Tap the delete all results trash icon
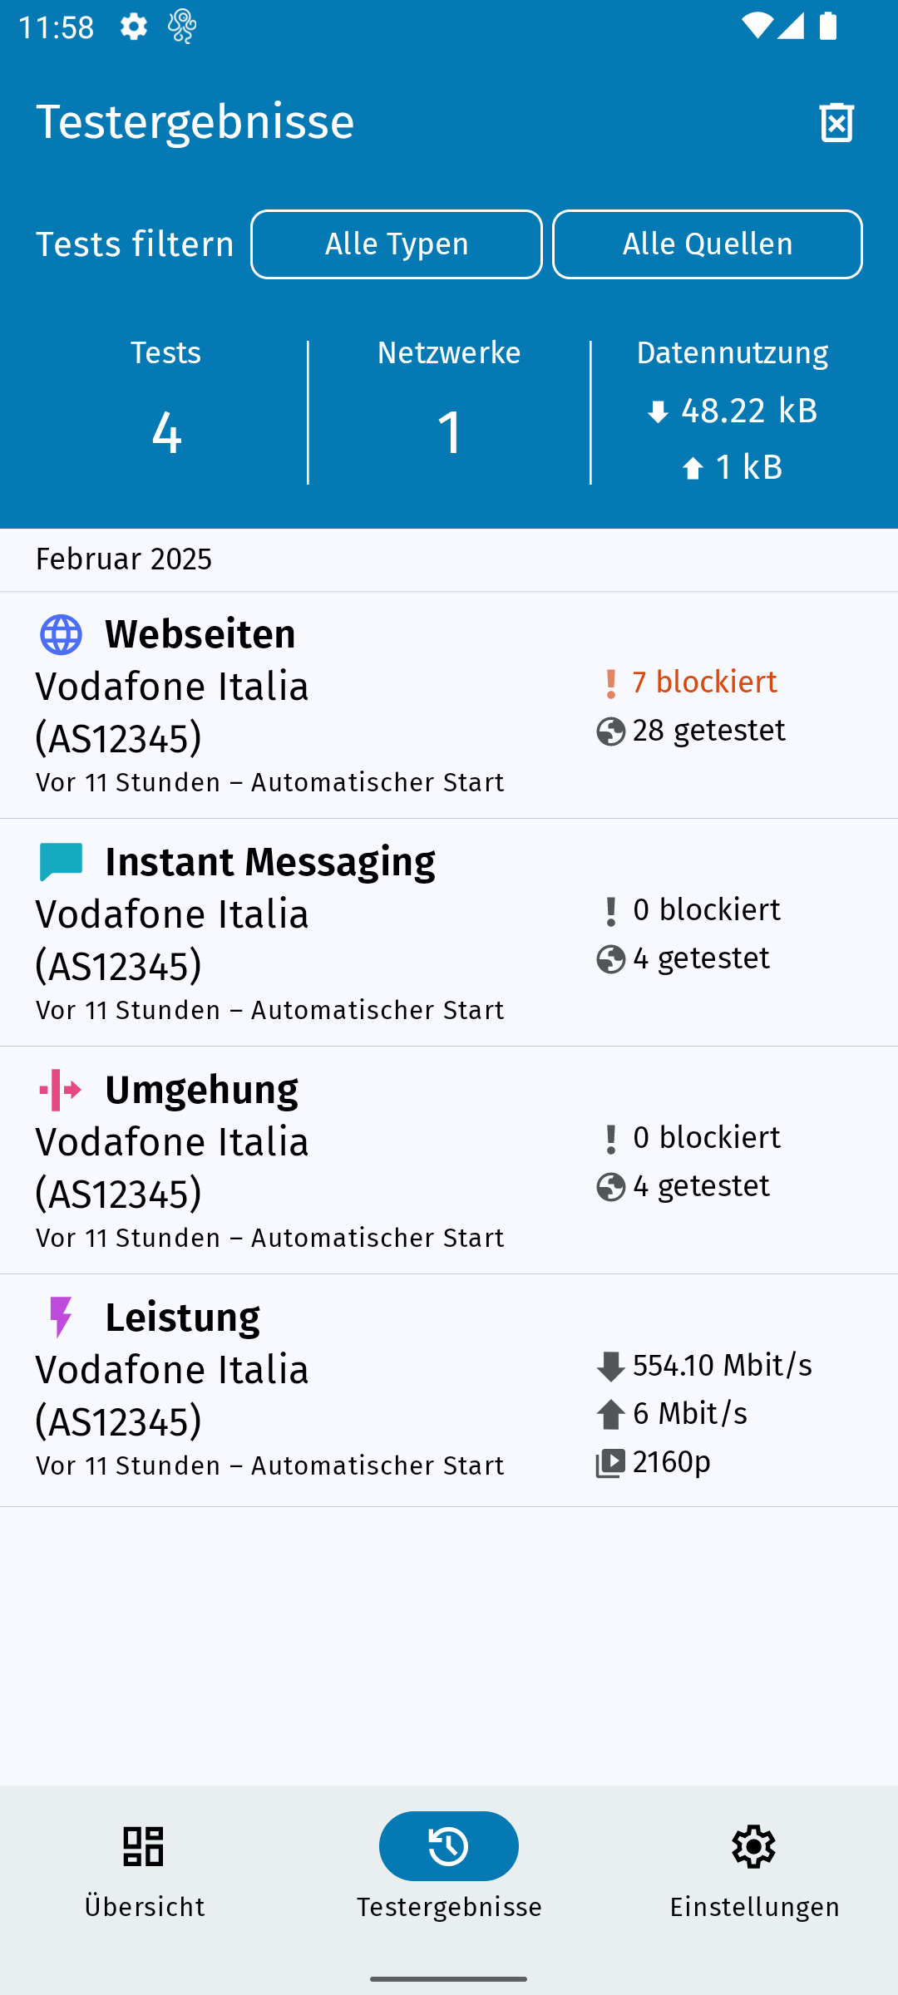898x1995 pixels. tap(836, 123)
